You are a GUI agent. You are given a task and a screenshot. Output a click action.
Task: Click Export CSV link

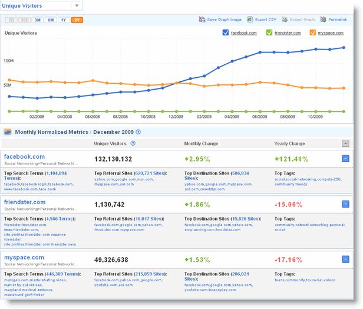click(x=266, y=19)
